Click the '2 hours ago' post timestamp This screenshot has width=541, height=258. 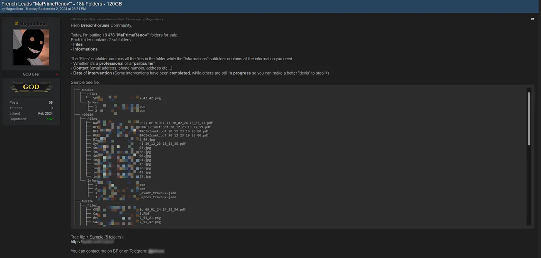point(79,19)
